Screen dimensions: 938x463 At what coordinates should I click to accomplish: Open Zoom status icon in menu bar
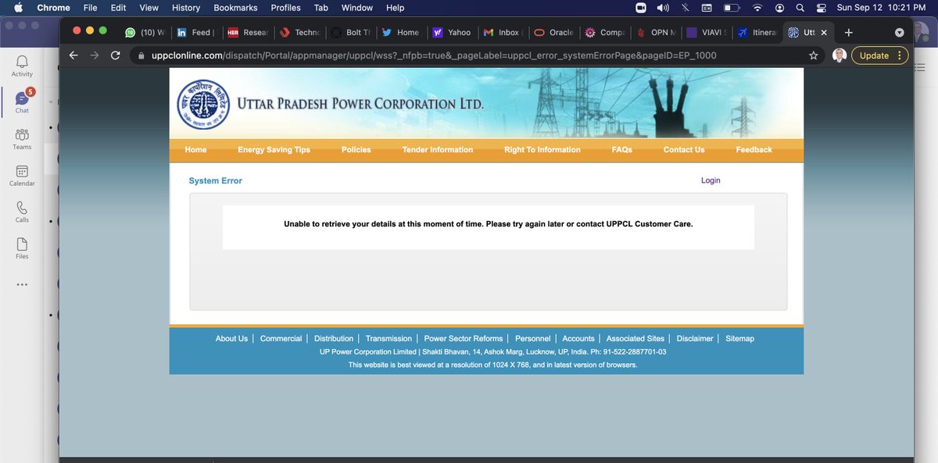(x=641, y=8)
